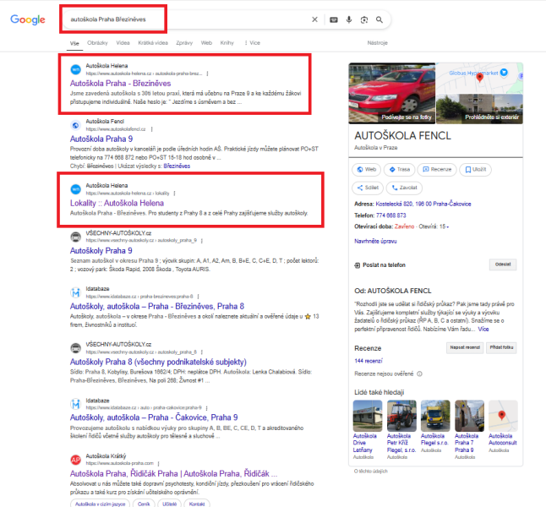Click into the search box text
Screen dimensions: 546x507
coord(108,19)
